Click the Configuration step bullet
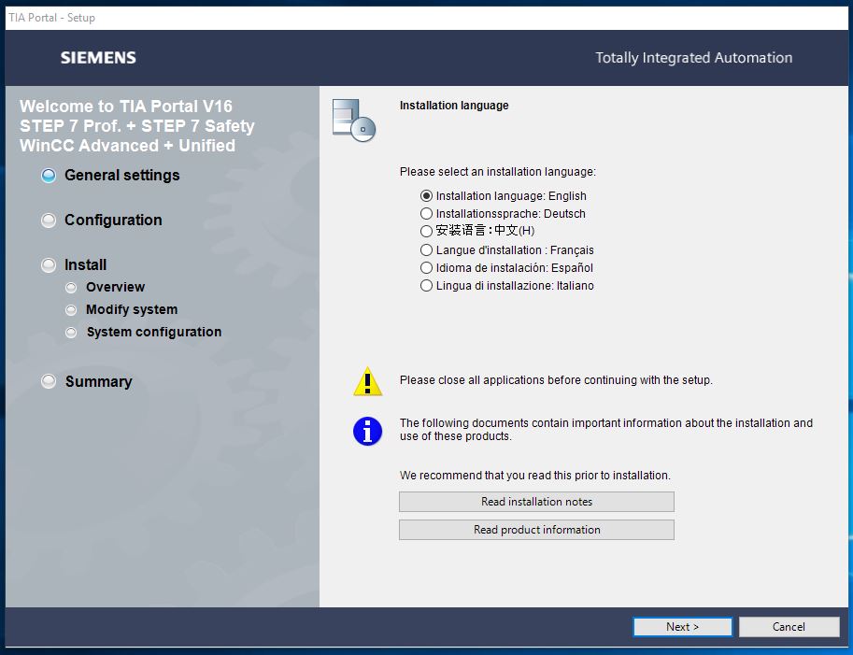This screenshot has width=853, height=655. [49, 221]
